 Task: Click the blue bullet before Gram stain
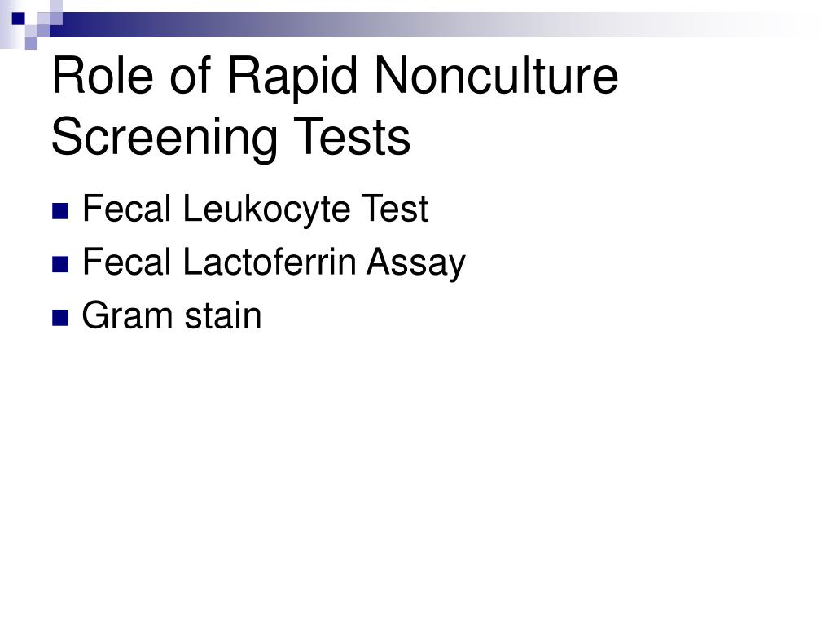60,318
